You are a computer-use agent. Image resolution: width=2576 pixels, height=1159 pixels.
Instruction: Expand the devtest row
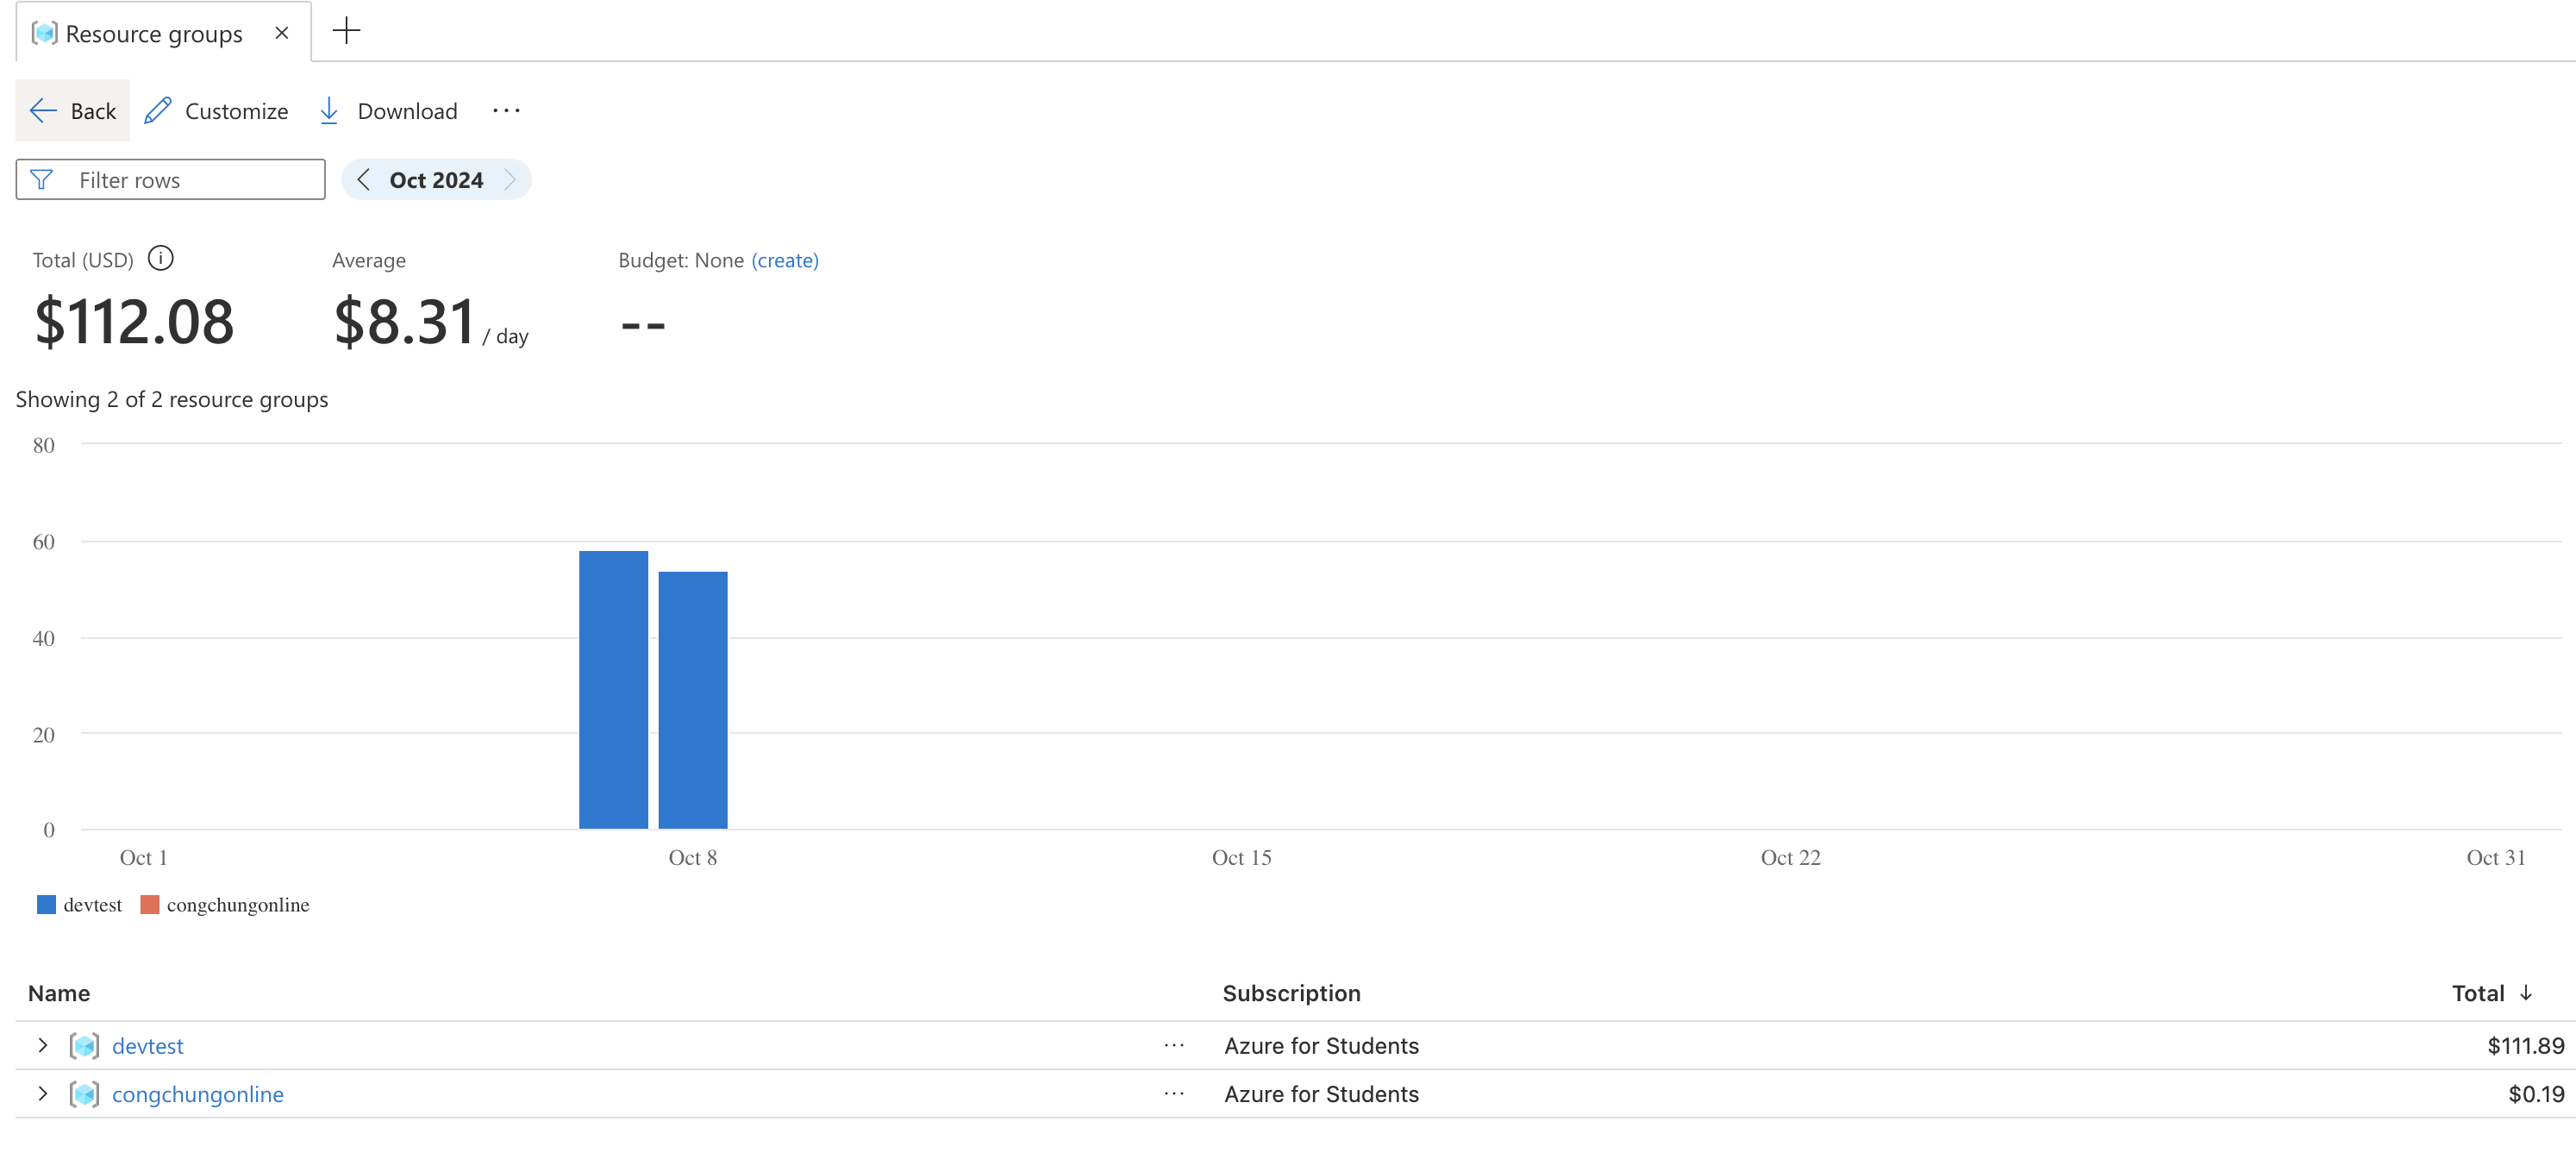pyautogui.click(x=42, y=1045)
